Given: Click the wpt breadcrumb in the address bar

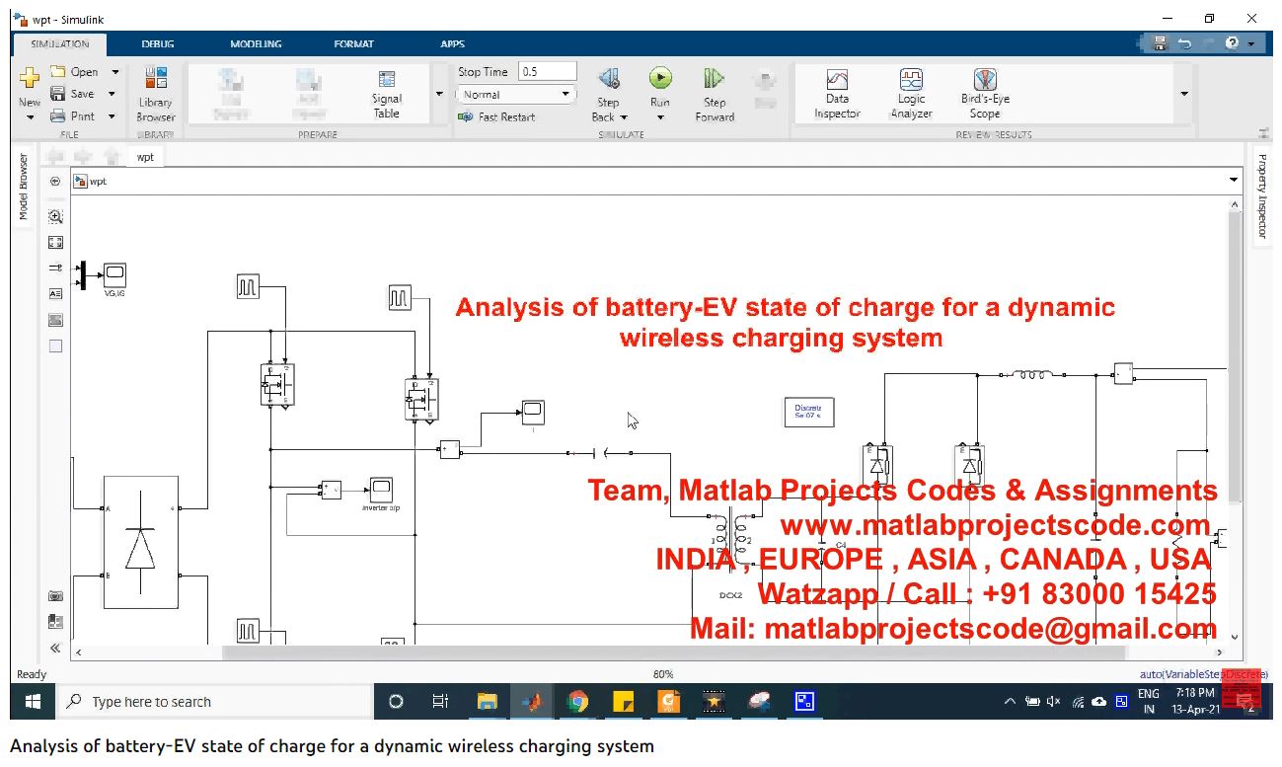Looking at the screenshot, I should (x=98, y=182).
